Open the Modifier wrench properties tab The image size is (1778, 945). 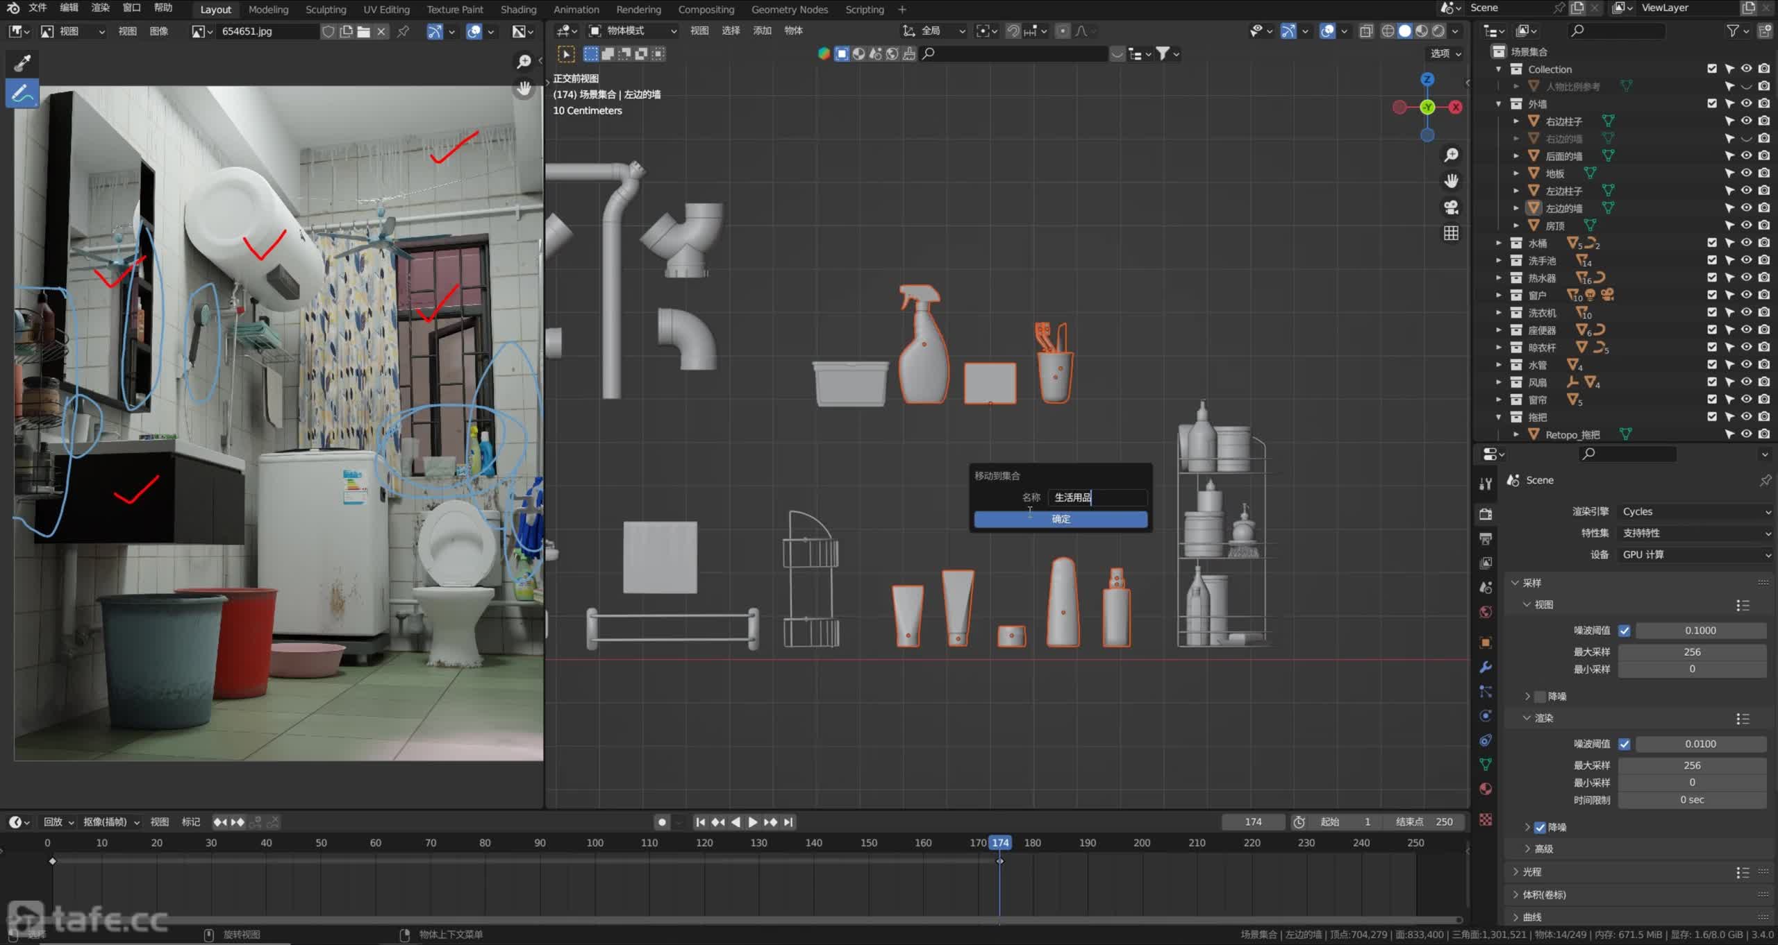[1486, 667]
